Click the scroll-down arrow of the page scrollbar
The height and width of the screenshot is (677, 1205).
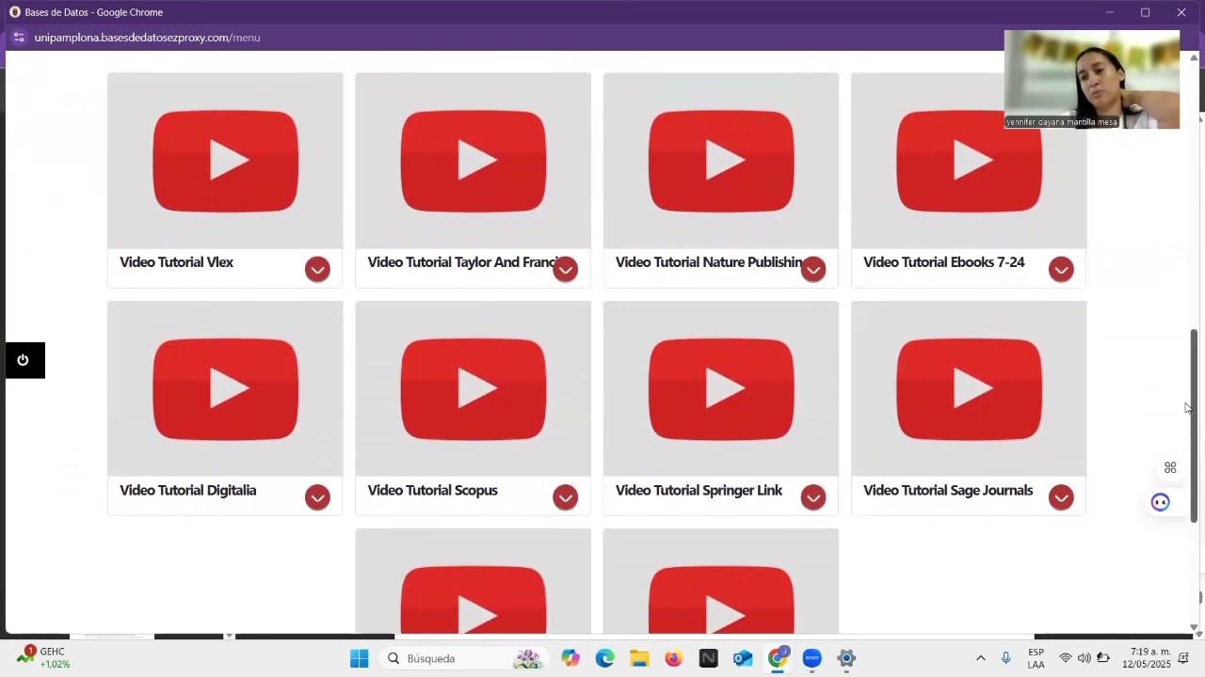click(x=1195, y=627)
